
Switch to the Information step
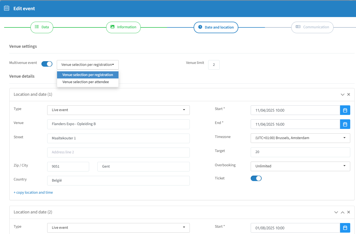[123, 27]
